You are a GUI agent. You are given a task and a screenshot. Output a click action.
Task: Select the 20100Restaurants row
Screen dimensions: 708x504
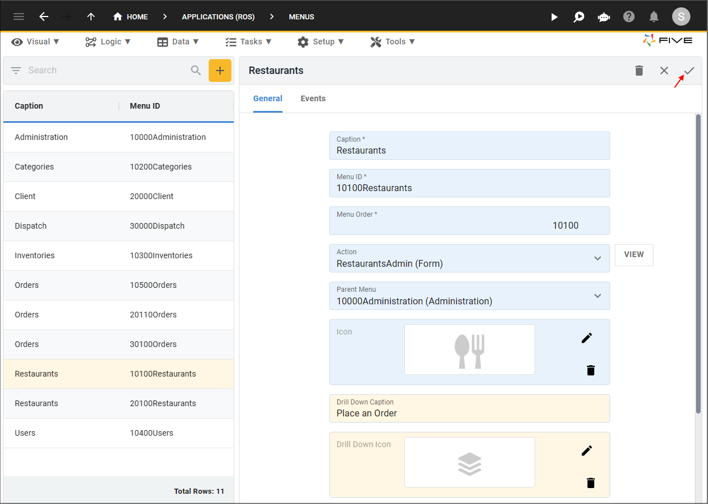point(118,403)
